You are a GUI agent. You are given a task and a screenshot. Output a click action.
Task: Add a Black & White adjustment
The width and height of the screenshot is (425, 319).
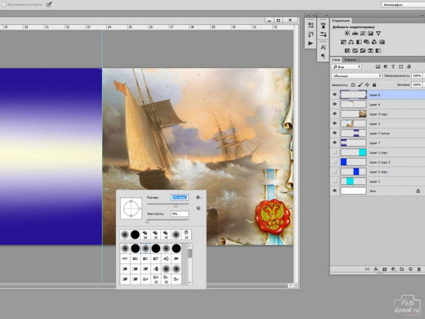359,42
